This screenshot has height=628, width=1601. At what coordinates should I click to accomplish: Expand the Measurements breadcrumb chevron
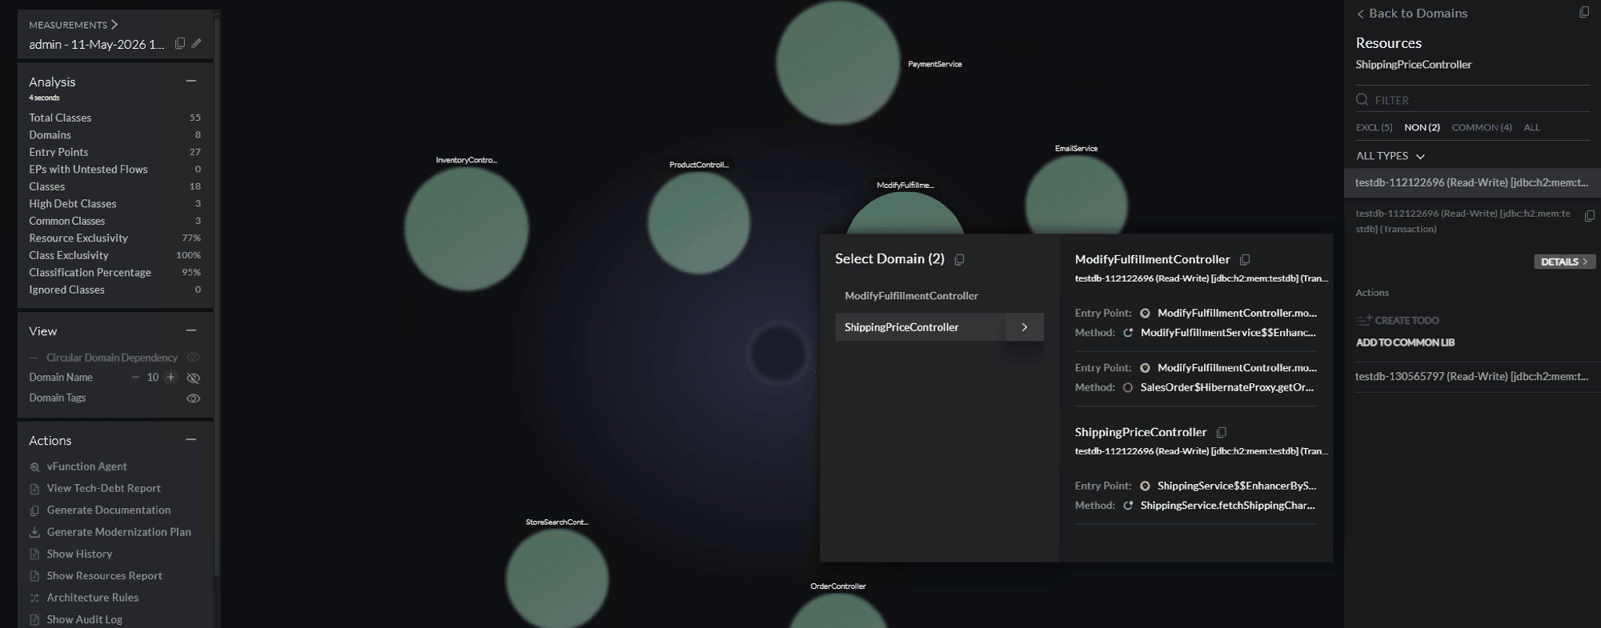pyautogui.click(x=114, y=25)
